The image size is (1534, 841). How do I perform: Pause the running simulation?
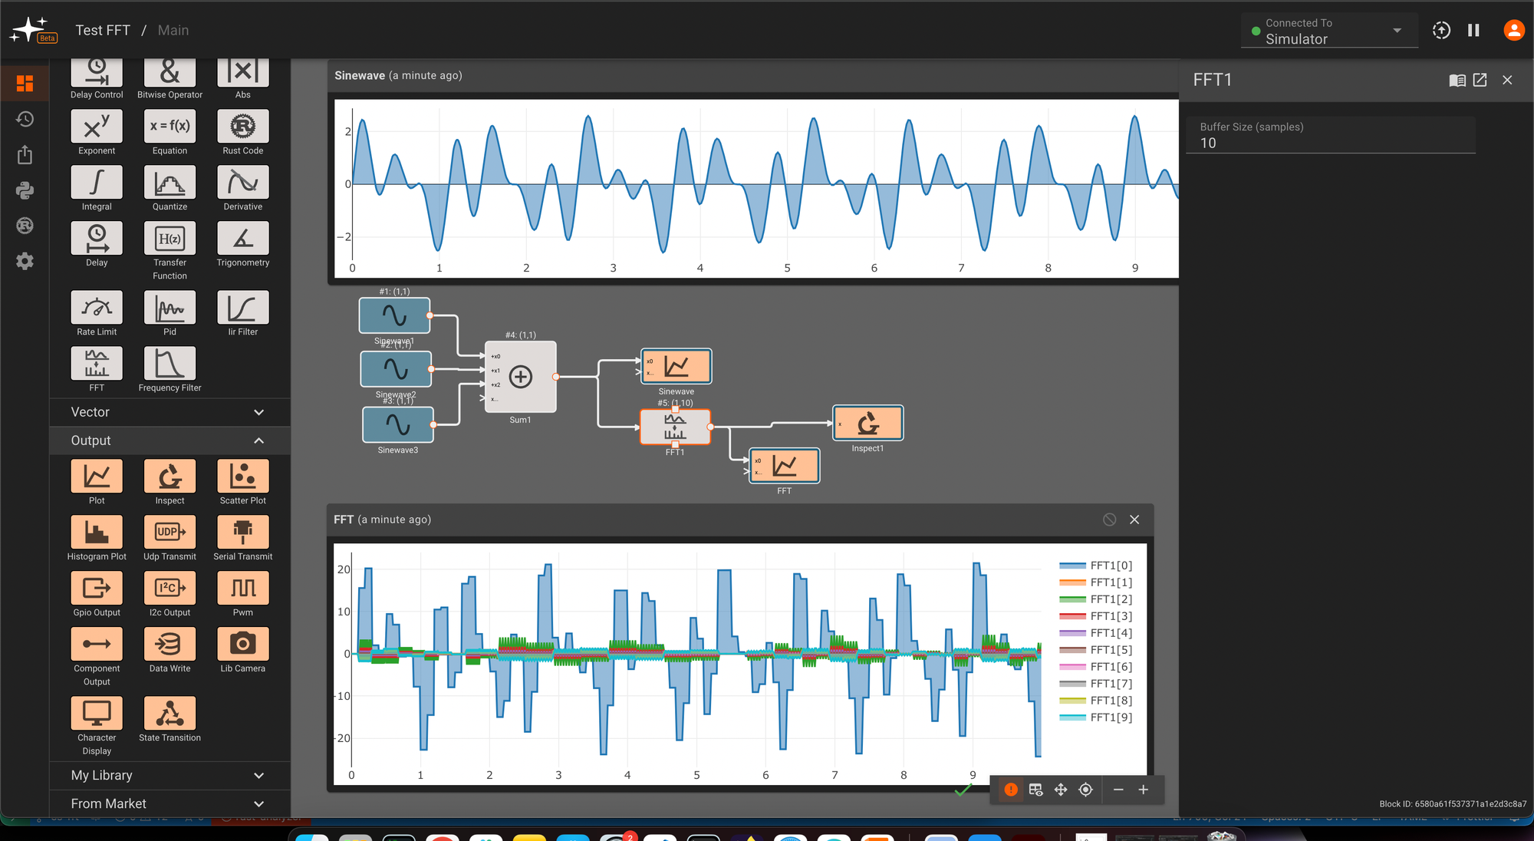[x=1473, y=30]
